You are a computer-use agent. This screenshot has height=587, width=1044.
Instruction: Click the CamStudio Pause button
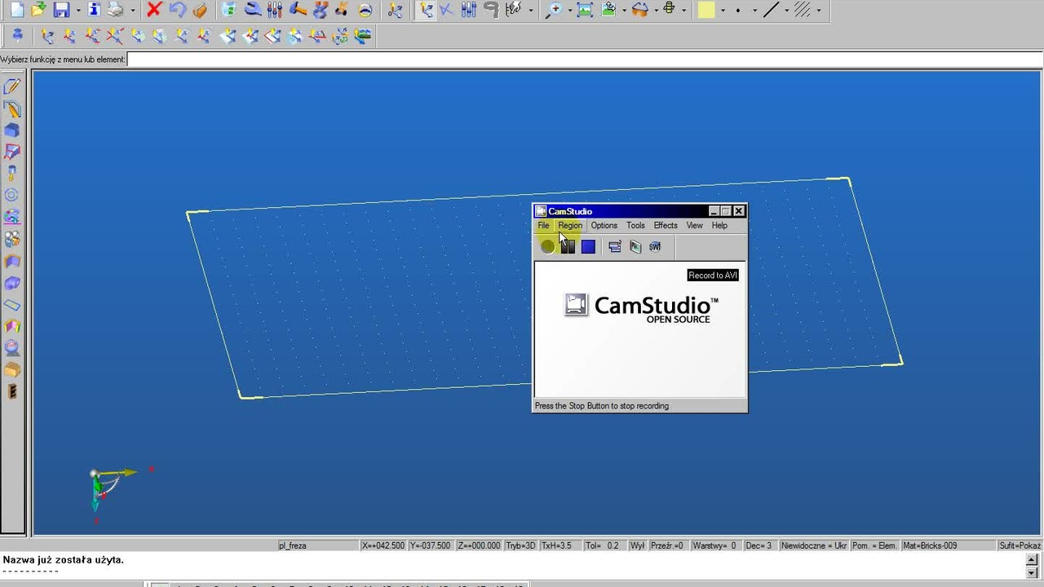click(x=568, y=247)
